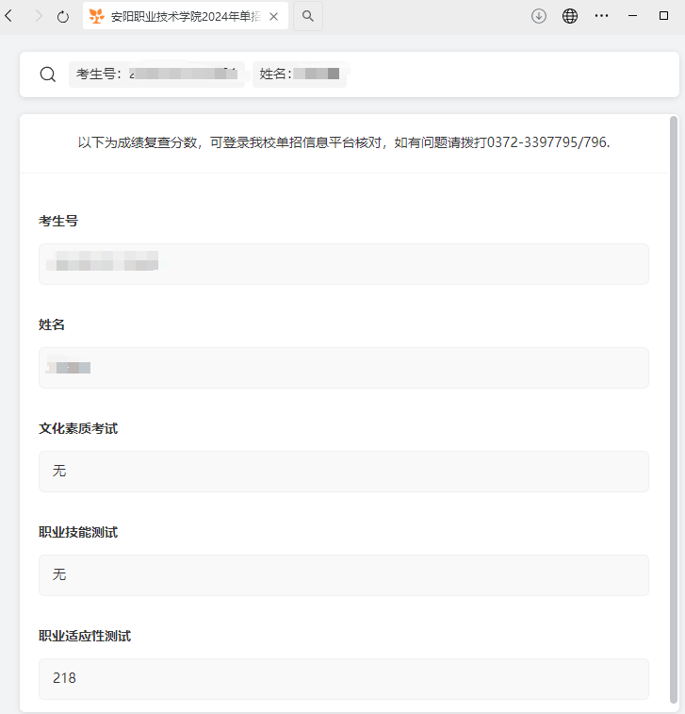
Task: Click the 职业适应性测试 field showing 218
Action: 343,678
